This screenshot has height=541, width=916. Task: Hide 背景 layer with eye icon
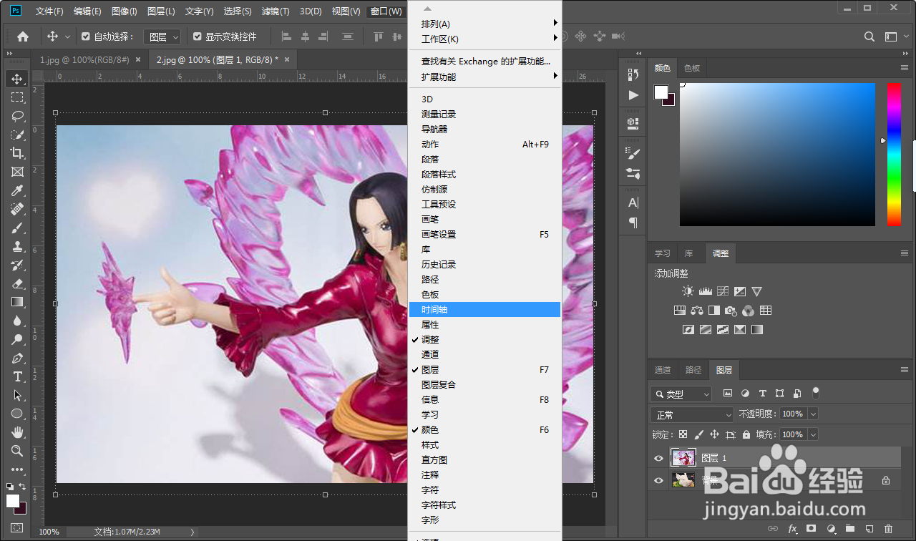click(x=658, y=480)
